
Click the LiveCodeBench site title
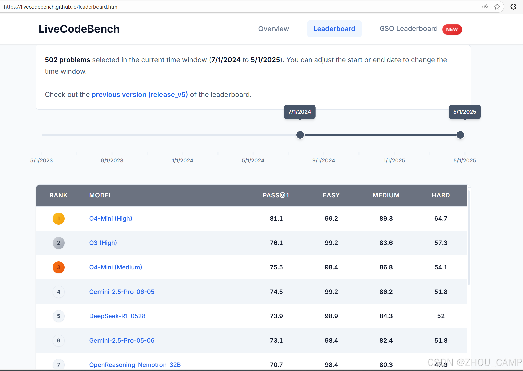pyautogui.click(x=79, y=29)
